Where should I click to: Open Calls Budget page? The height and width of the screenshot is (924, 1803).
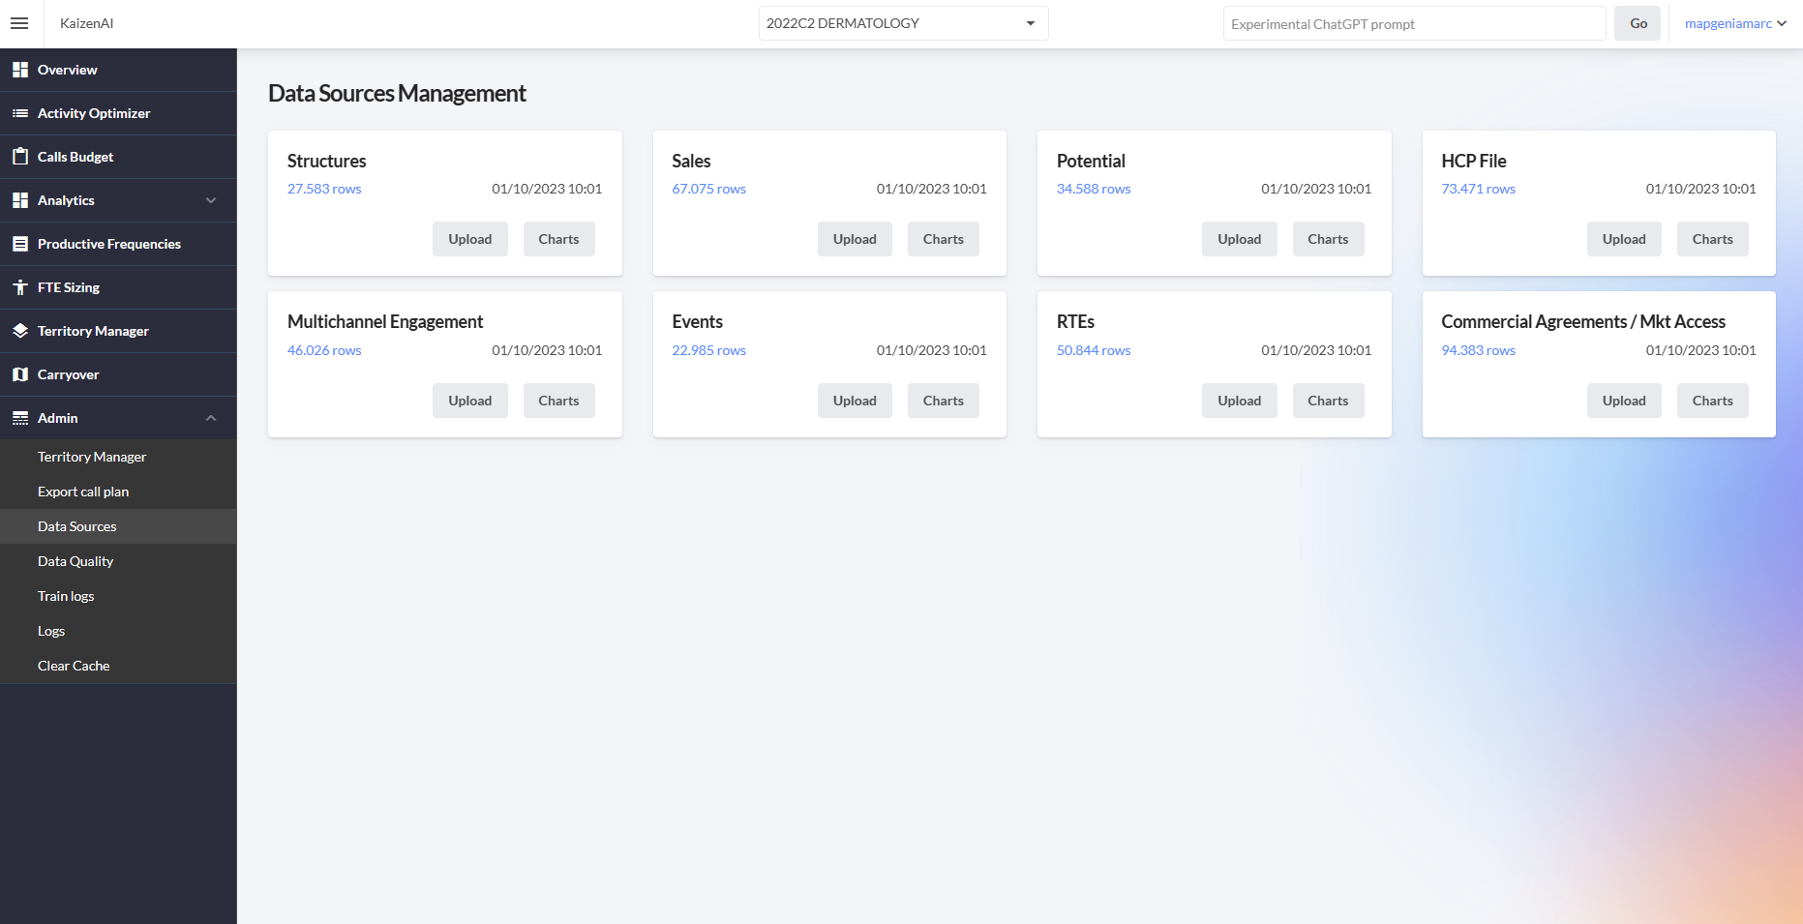[x=118, y=157]
